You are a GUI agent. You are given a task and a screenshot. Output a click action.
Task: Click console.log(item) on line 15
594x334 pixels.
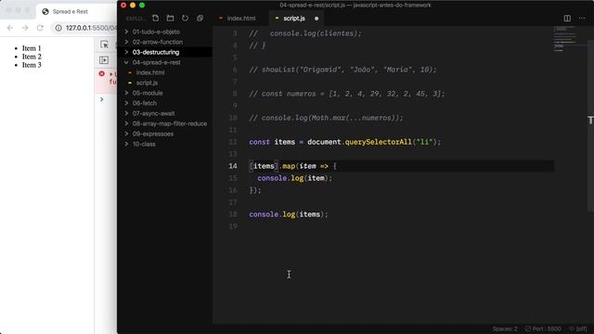click(x=295, y=178)
